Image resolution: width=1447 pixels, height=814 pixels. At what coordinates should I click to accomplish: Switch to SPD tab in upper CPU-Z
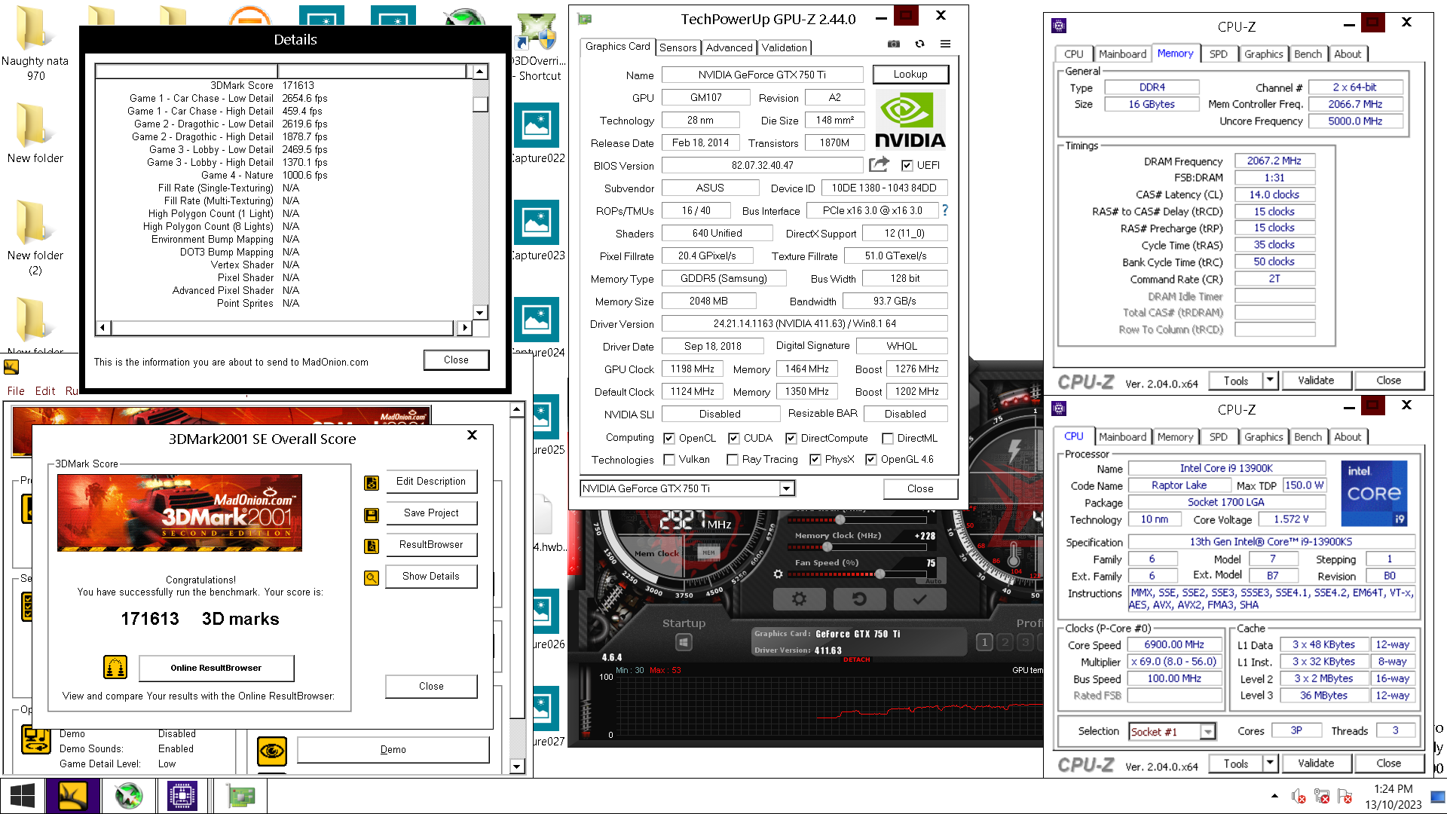pos(1218,54)
